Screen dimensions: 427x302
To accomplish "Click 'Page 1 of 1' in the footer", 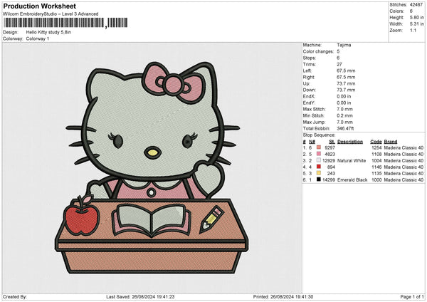I will (x=412, y=297).
